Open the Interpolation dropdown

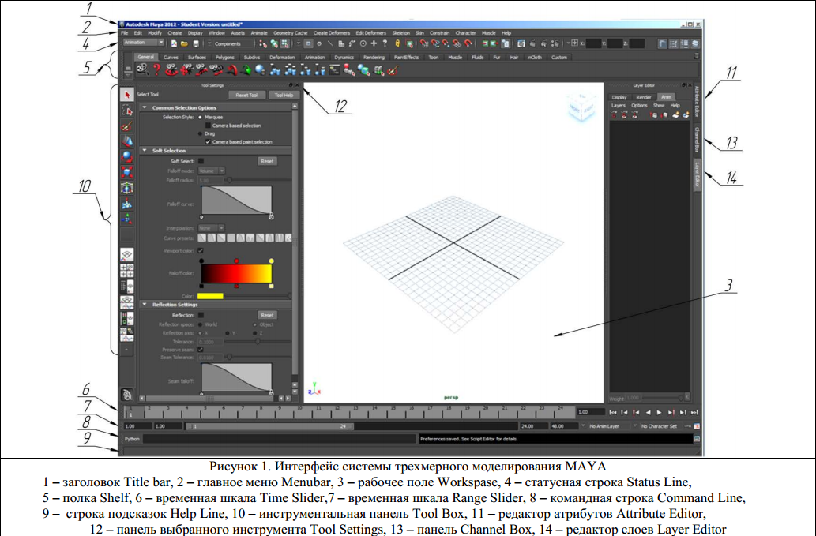point(211,227)
